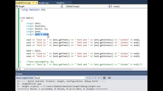Image resolution: width=163 pixels, height=91 pixels.
Task: Click the Go to Previous Message icon
Action: [x=95, y=78]
